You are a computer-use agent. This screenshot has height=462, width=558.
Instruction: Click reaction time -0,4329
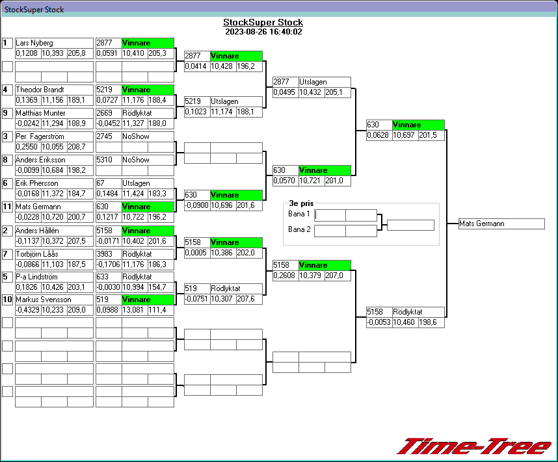point(28,310)
